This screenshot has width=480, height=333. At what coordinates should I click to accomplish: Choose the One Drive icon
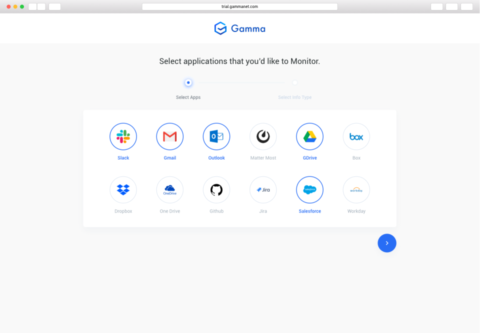(x=170, y=190)
